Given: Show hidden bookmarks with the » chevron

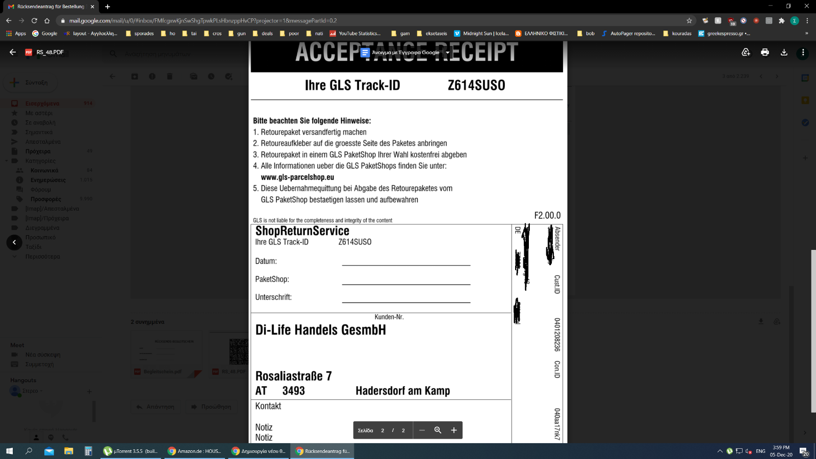Looking at the screenshot, I should pyautogui.click(x=806, y=33).
